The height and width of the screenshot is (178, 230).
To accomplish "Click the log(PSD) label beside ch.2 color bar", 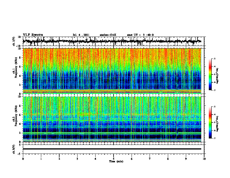I will 218,124.
